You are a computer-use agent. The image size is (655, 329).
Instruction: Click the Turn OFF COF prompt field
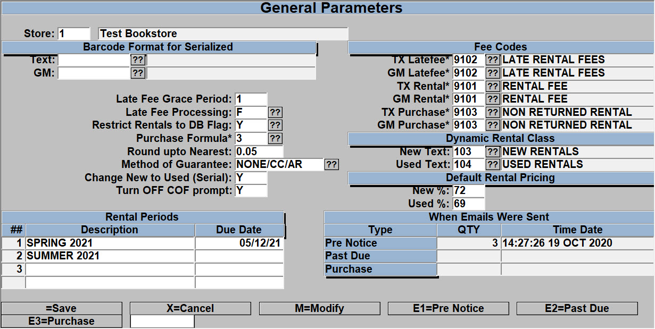251,190
